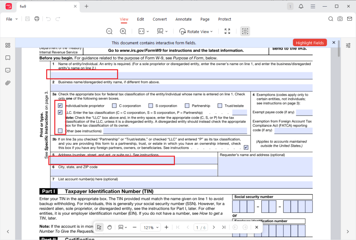The height and width of the screenshot is (240, 356).
Task: Jump to the last page
Action: (x=224, y=227)
